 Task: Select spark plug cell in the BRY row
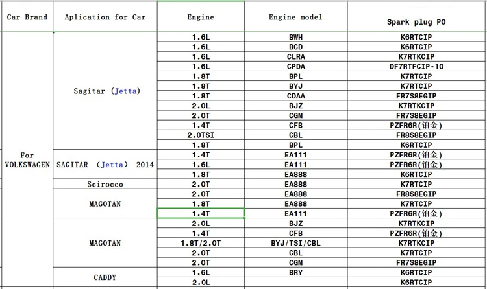pyautogui.click(x=416, y=272)
